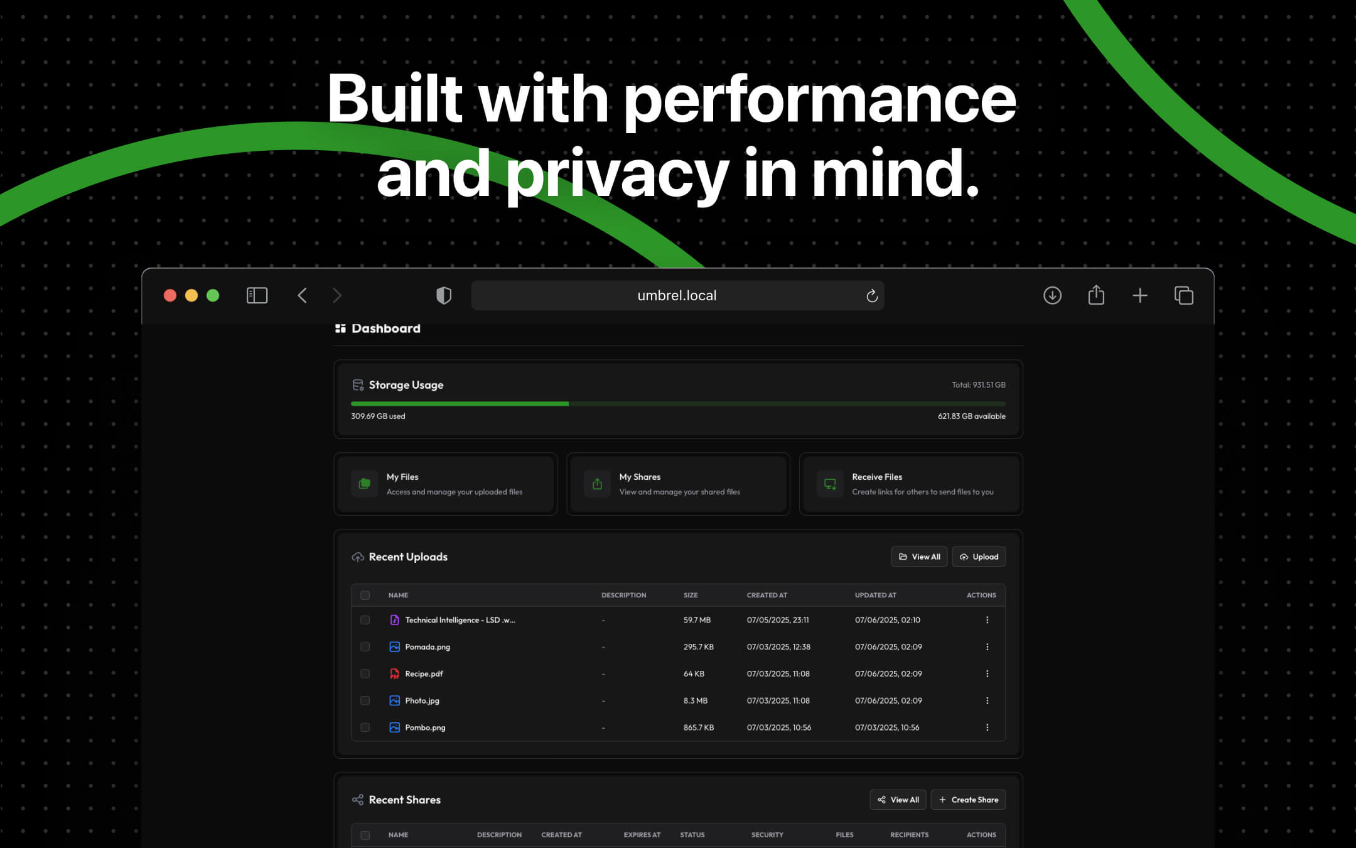
Task: Click the umbrel.local address bar
Action: (x=677, y=295)
